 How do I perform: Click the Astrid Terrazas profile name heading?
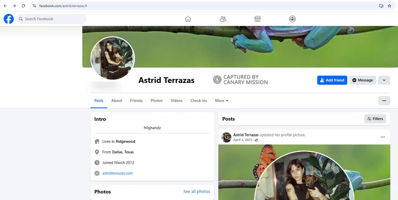coord(166,80)
